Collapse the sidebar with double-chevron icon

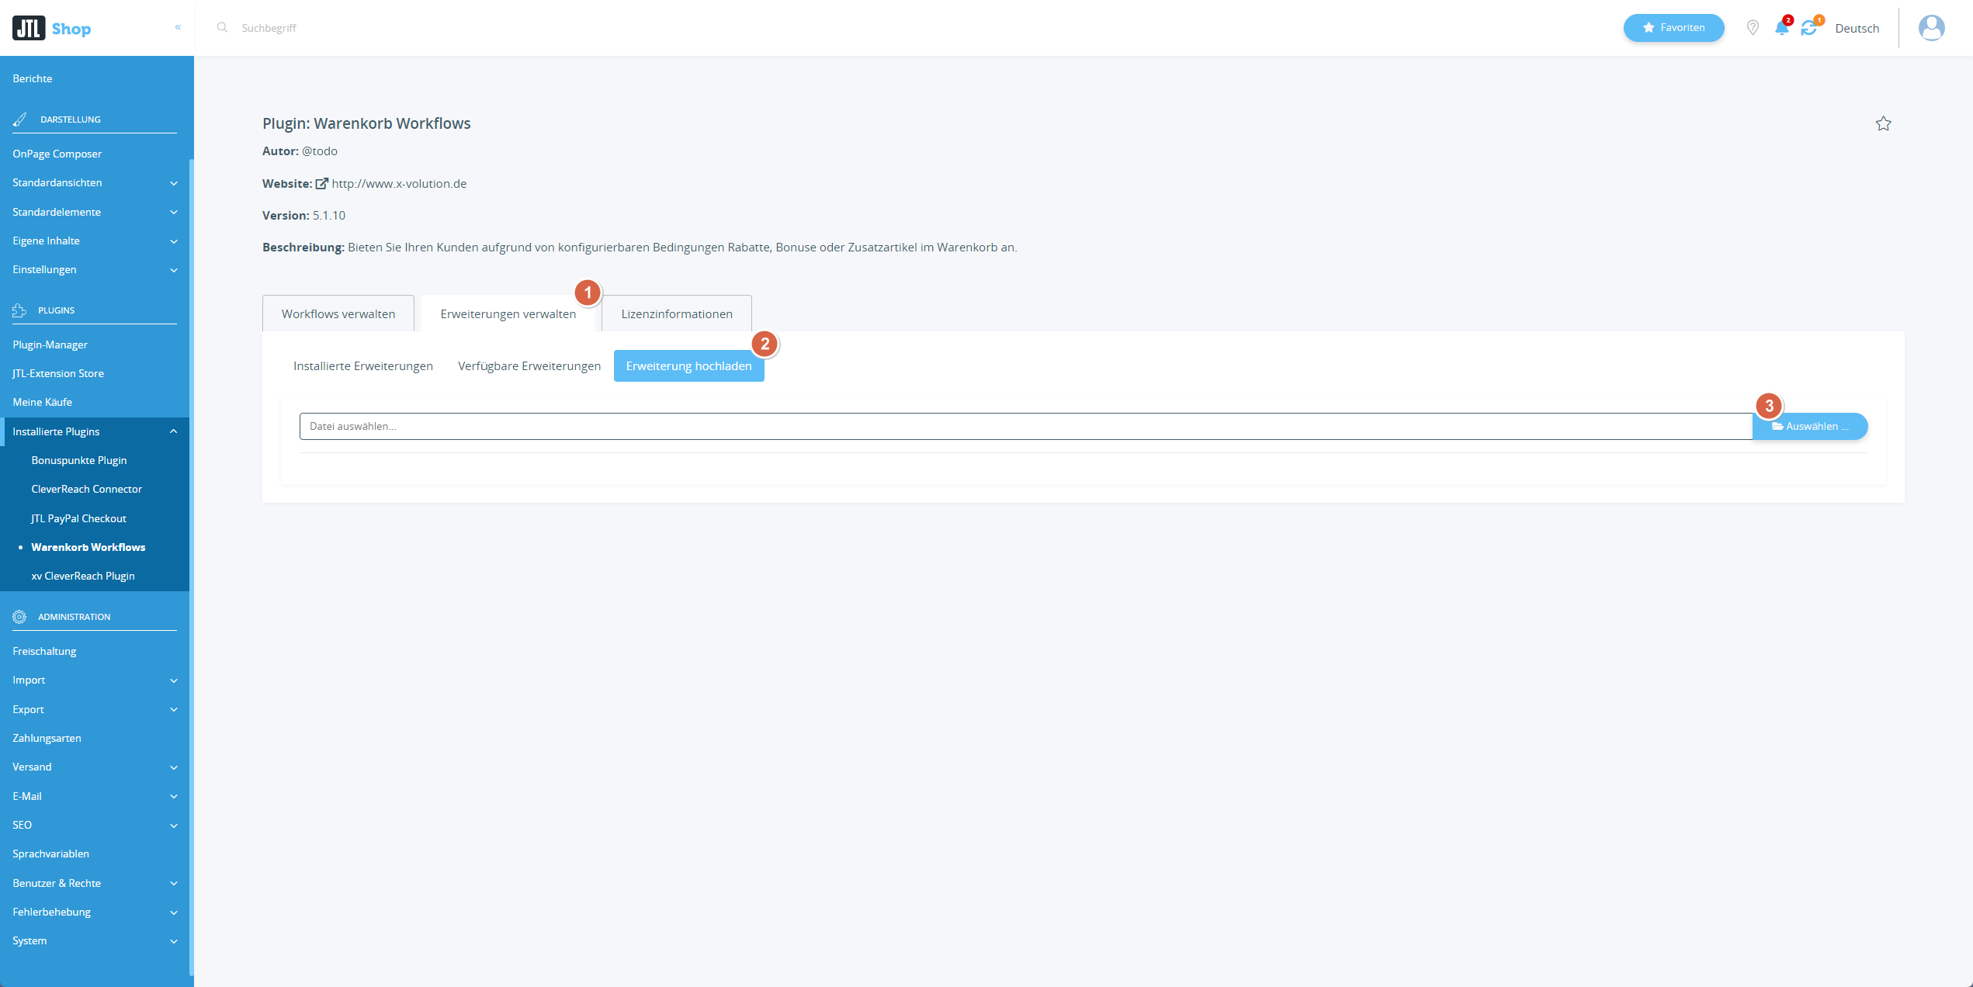coord(178,27)
